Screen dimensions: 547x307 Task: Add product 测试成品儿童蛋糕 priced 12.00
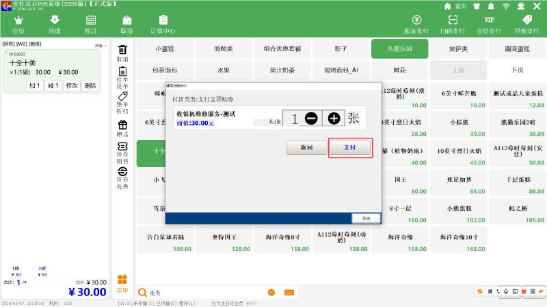pyautogui.click(x=518, y=96)
